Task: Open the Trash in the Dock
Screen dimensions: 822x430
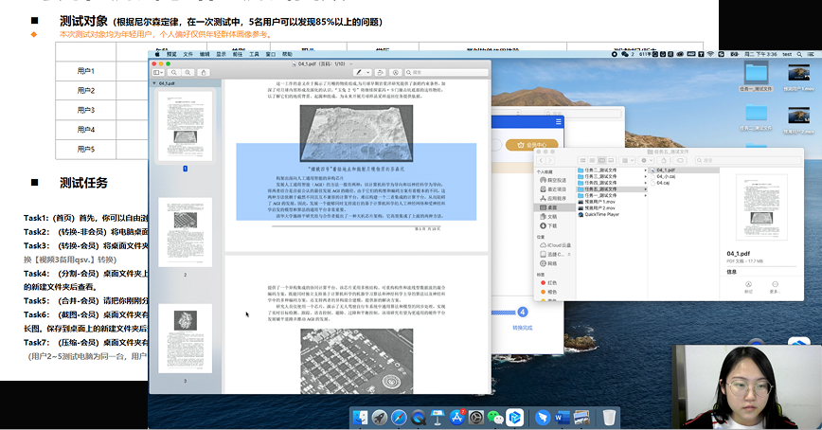Action: [610, 417]
